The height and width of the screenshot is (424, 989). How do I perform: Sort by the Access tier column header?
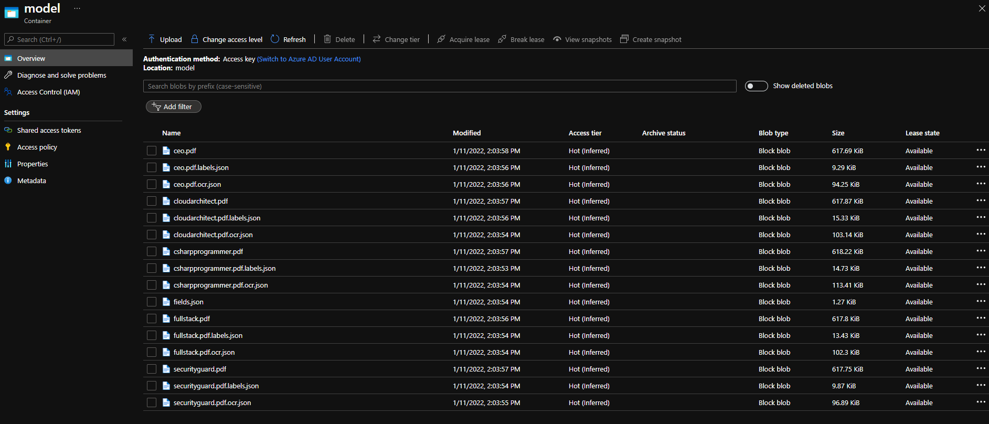click(585, 133)
